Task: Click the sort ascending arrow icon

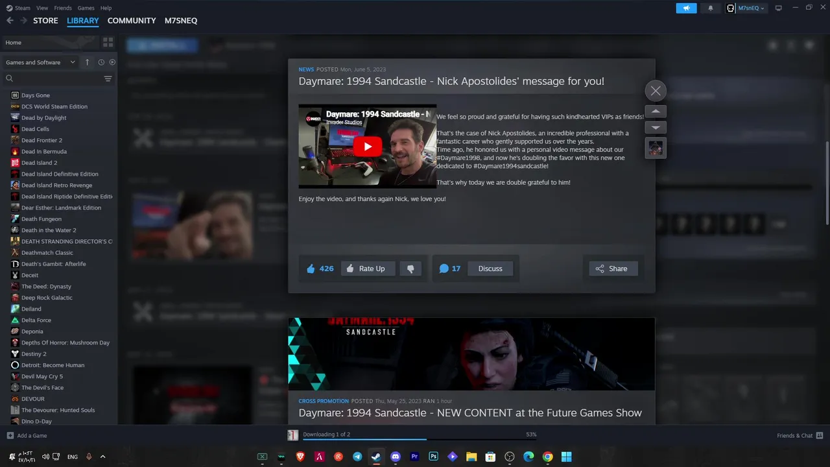Action: pyautogui.click(x=88, y=62)
